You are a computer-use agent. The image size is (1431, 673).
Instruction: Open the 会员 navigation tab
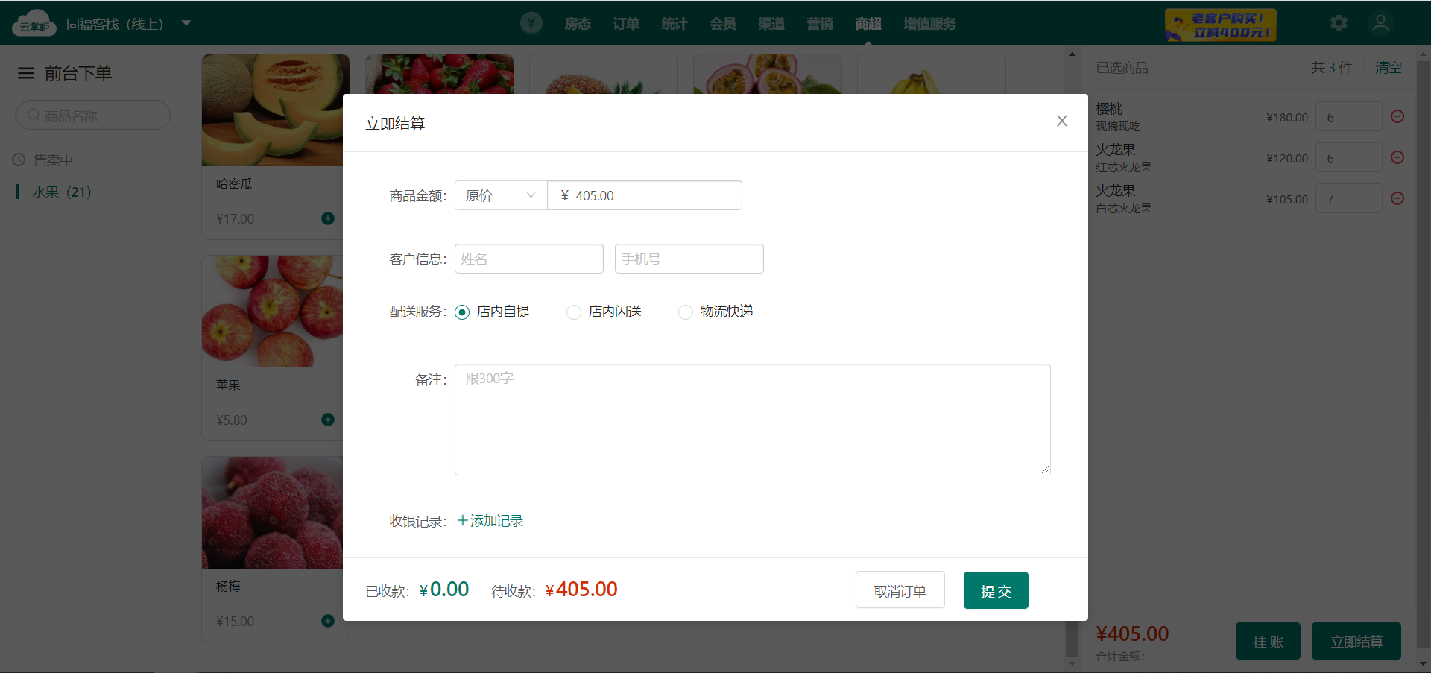click(x=722, y=24)
